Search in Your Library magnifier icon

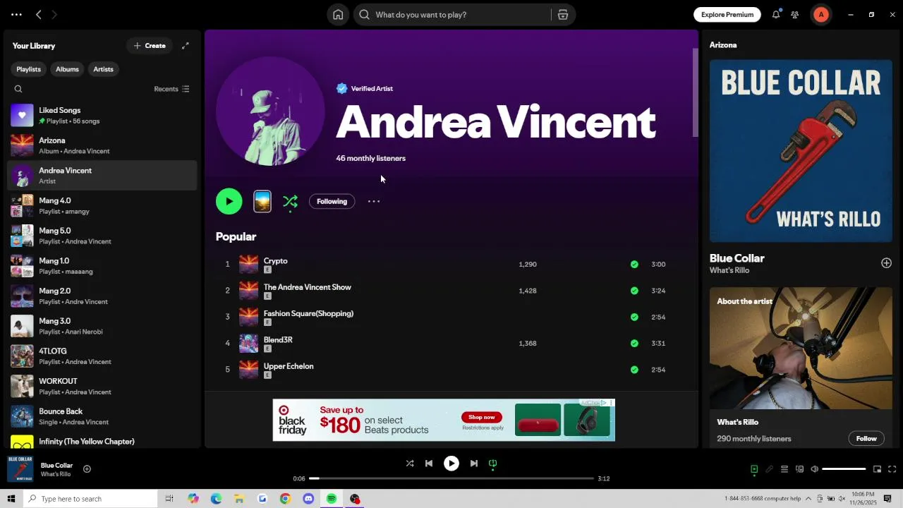point(18,89)
